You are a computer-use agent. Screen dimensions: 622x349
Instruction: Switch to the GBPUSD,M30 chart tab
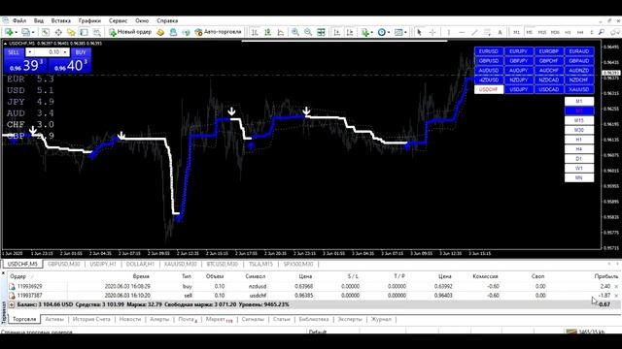(x=63, y=264)
